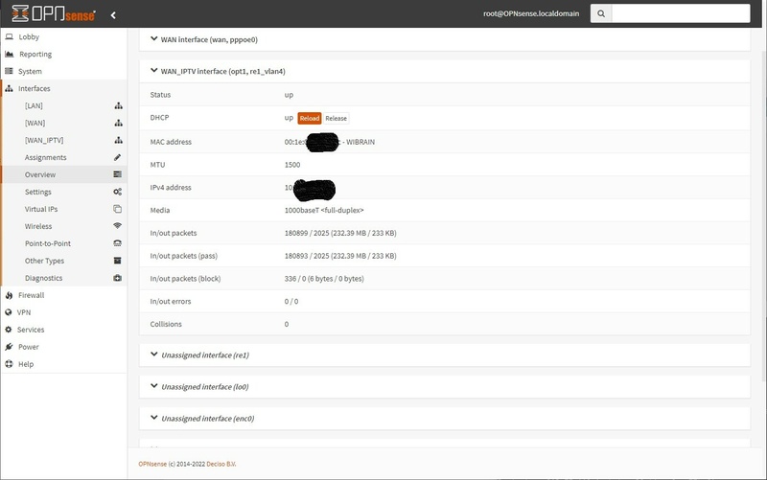Click the Services gear icon
This screenshot has height=480, width=767.
tap(9, 330)
